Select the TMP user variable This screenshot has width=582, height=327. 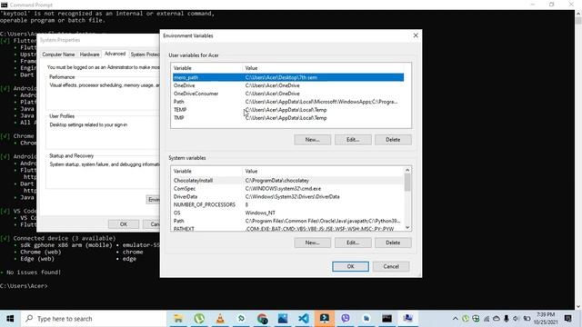[288, 118]
